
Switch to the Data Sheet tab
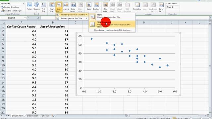point(18,116)
